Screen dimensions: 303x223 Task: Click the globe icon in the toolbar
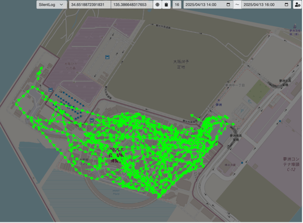pyautogui.click(x=158, y=5)
